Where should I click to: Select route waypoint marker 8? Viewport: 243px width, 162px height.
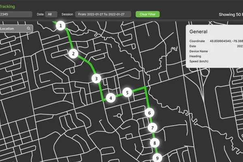pyautogui.click(x=155, y=143)
